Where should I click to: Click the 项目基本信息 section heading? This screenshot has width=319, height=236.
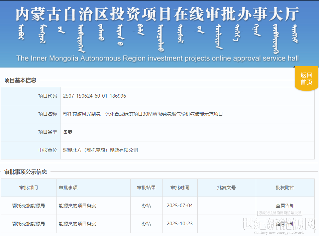coord(20,80)
